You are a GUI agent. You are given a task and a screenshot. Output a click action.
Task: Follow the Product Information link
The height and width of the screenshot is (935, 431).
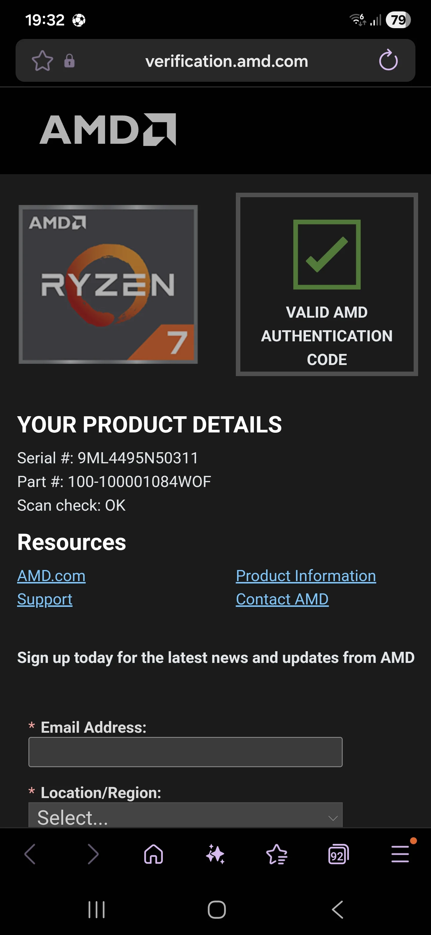tap(306, 576)
